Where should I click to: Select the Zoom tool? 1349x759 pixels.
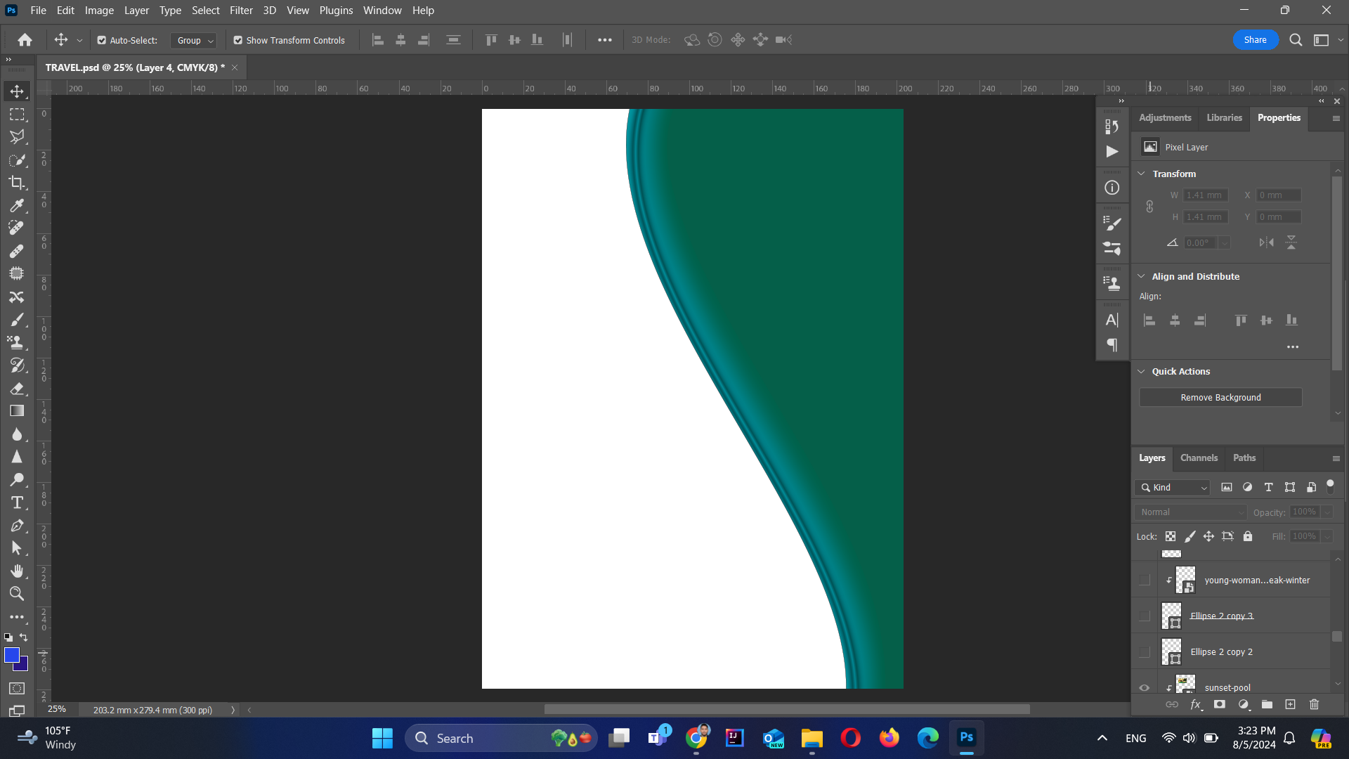(17, 594)
